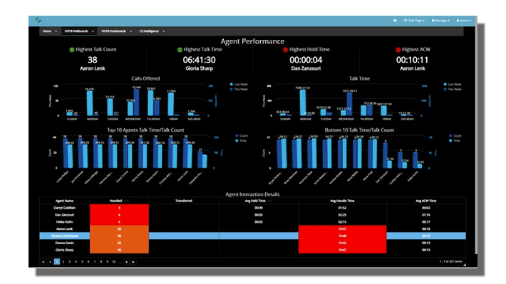Expand the arrow next to CX Intelligence
Viewport: 506px width, 284px height.
tap(164, 31)
